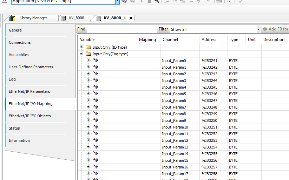Select the Input_Param12 channel cell
Viewport: 289px width, 180px height.
180,140
